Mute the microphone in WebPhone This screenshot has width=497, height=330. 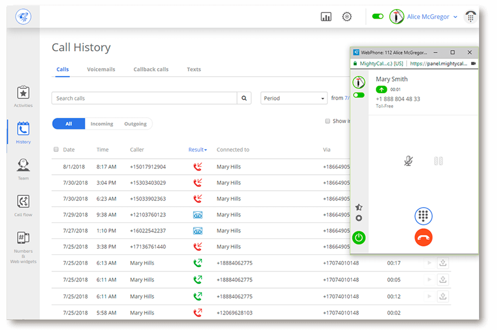click(408, 161)
